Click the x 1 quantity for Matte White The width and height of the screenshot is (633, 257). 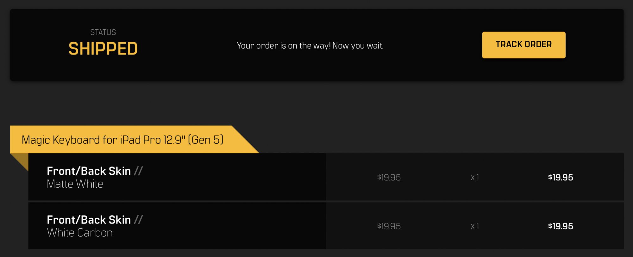click(x=475, y=178)
